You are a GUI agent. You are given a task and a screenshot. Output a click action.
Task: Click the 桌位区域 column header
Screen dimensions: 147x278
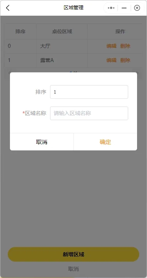[62, 32]
